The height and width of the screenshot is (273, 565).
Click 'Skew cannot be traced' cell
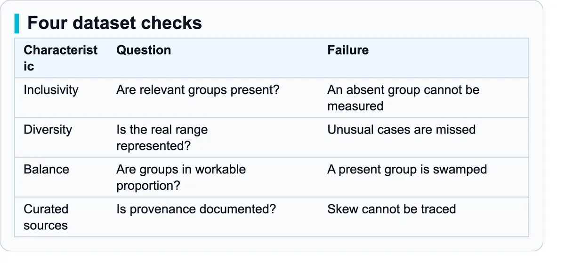tap(392, 209)
